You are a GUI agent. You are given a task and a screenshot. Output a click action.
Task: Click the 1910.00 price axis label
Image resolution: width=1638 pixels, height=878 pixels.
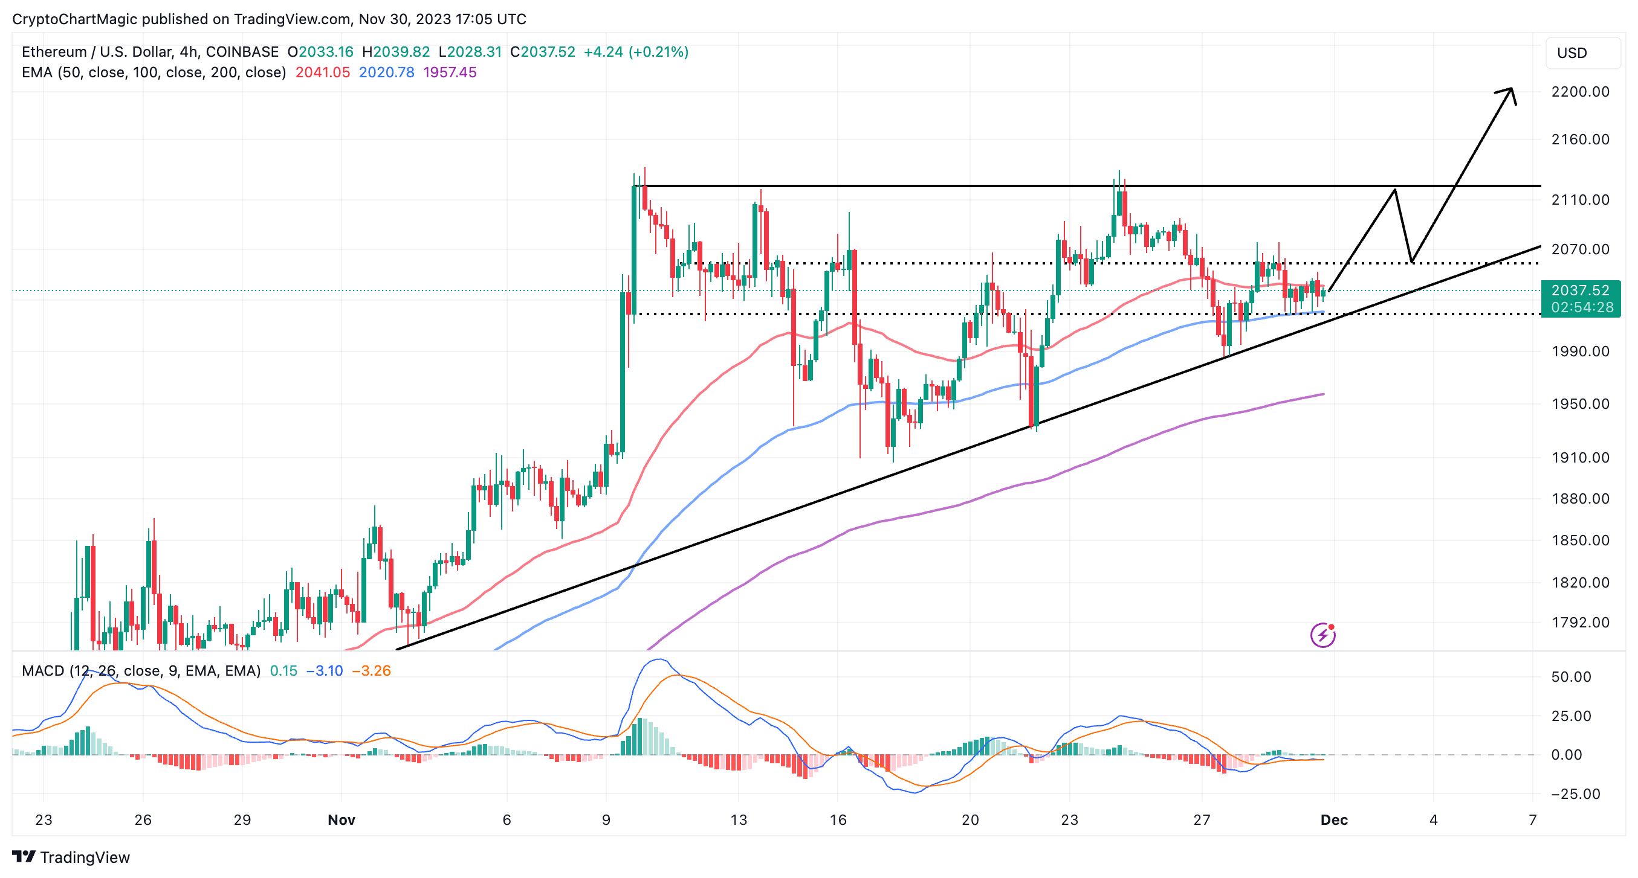1580,458
